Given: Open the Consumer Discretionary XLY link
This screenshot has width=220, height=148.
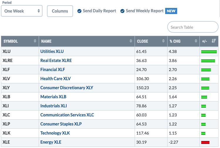Looking at the screenshot, I should click(x=67, y=88).
